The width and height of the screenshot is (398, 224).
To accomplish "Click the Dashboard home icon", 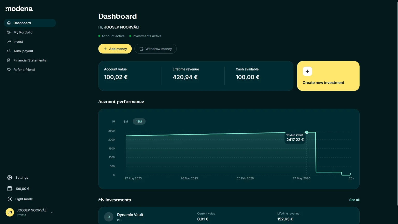I will (9, 23).
